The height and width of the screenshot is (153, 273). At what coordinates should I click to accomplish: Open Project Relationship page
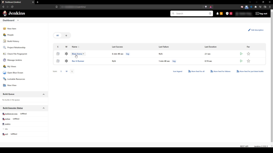[16, 48]
